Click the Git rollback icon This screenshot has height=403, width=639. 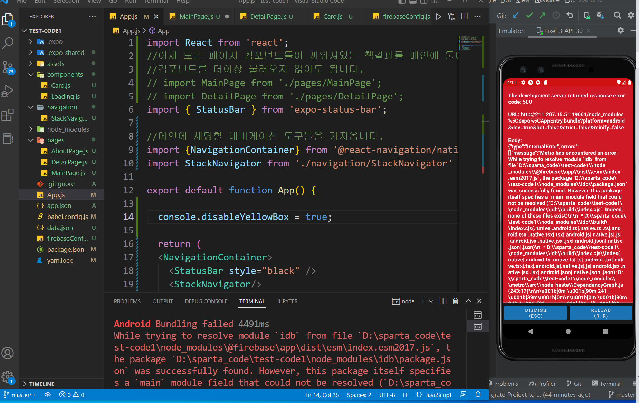pyautogui.click(x=570, y=16)
